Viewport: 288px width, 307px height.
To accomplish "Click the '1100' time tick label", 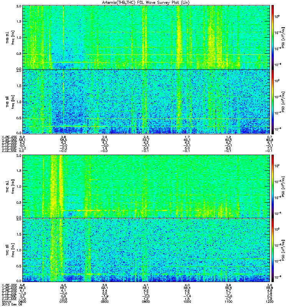I will 228,302.
